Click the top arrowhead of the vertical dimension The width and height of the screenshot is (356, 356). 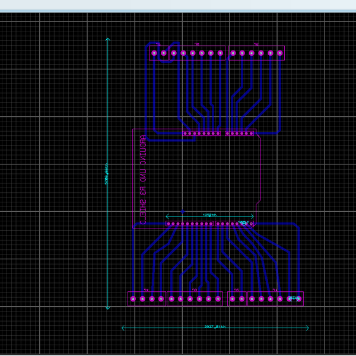pyautogui.click(x=107, y=40)
